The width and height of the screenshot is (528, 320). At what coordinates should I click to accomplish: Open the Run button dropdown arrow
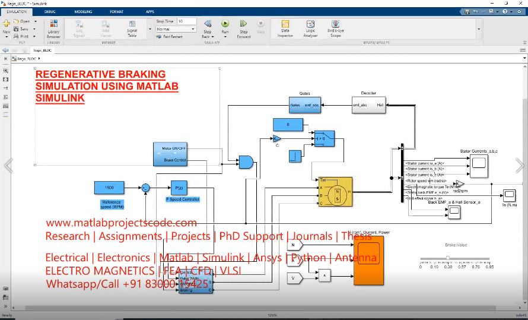click(x=225, y=37)
